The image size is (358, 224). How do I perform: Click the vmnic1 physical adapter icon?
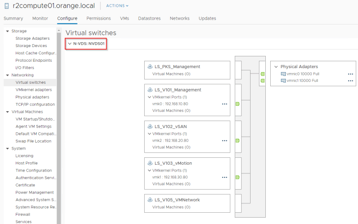tap(283, 81)
